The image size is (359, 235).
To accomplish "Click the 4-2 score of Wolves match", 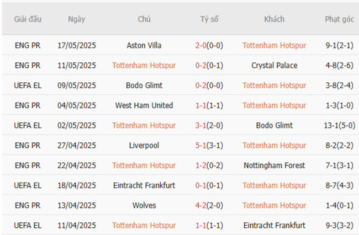I will [x=201, y=205].
